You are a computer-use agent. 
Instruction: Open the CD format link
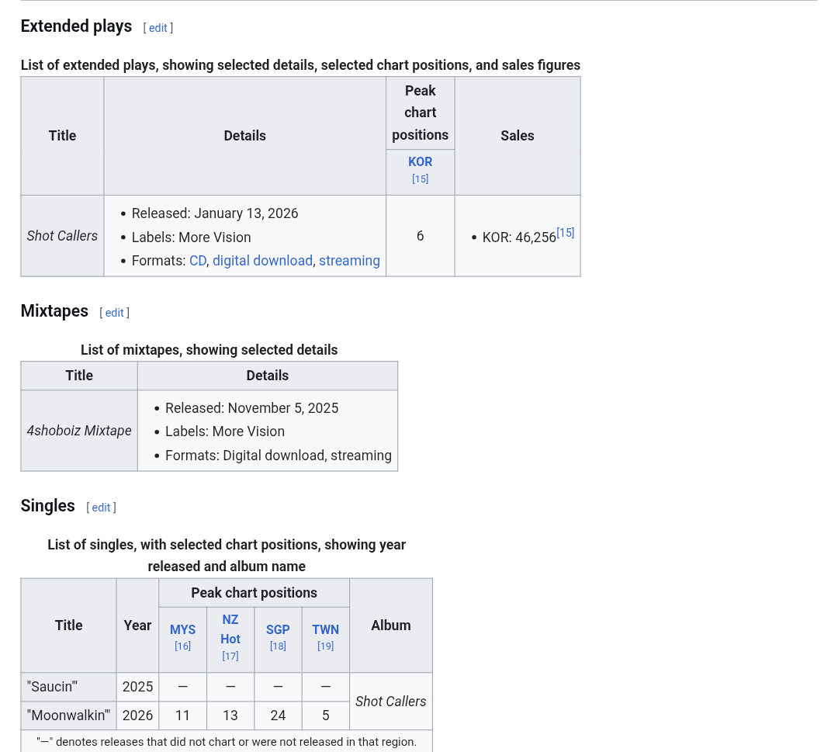click(x=198, y=260)
